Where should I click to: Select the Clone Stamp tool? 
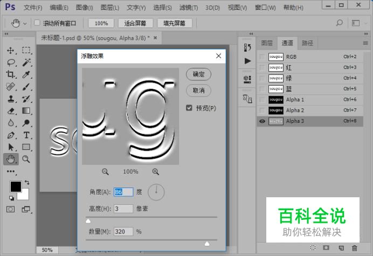10,99
